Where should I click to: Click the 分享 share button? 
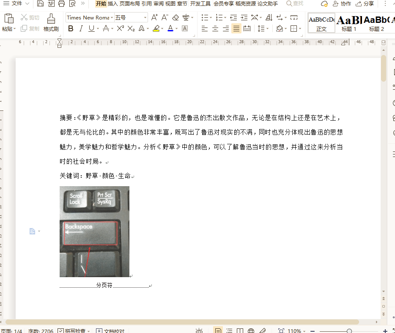click(365, 4)
